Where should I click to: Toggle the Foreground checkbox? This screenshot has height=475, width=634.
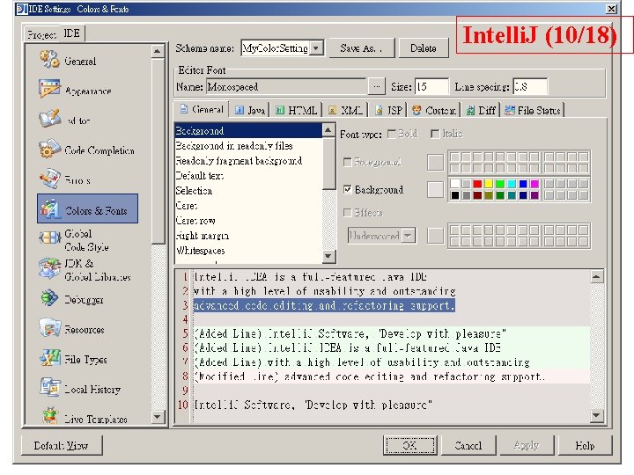click(347, 162)
